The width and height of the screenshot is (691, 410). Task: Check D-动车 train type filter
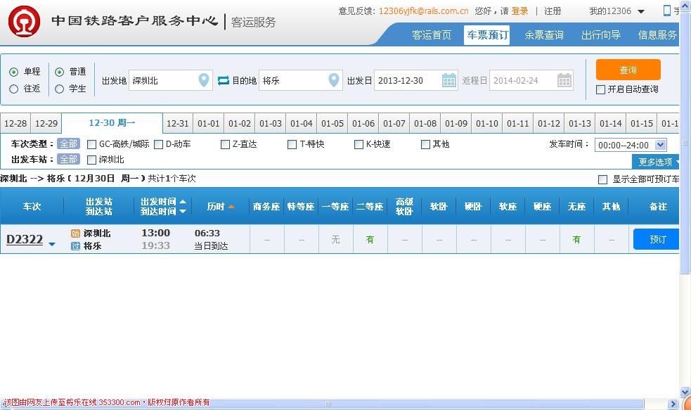point(159,145)
